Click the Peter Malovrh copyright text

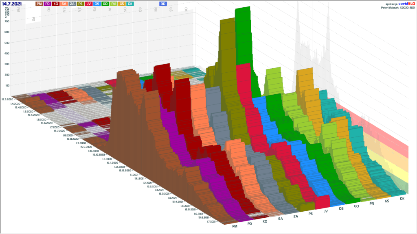point(398,7)
